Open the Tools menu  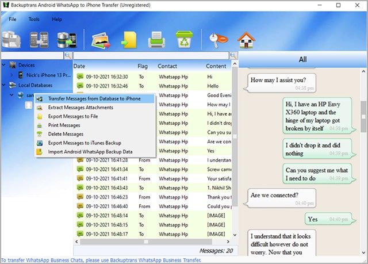(34, 19)
